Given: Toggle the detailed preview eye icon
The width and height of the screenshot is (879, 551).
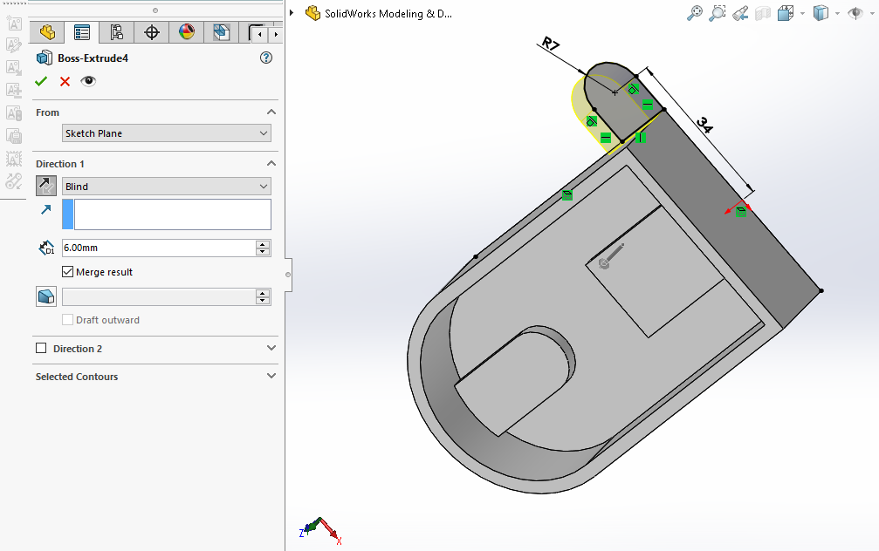Looking at the screenshot, I should pos(88,81).
